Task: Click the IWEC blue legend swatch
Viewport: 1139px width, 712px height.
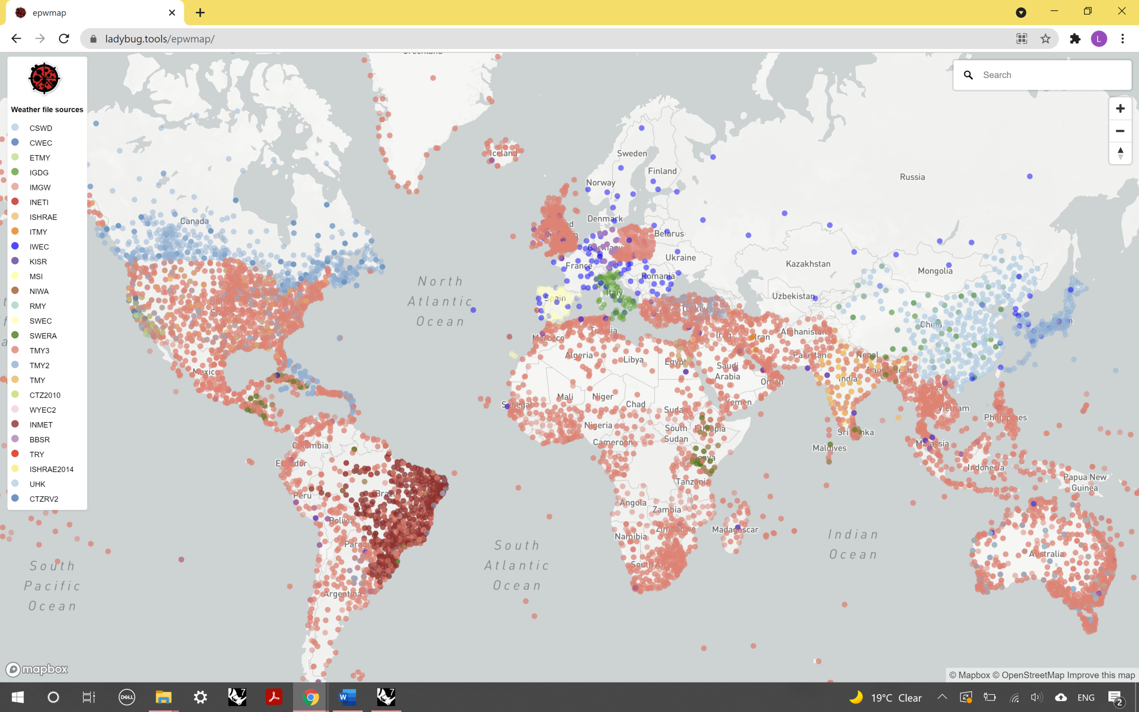Action: (15, 246)
